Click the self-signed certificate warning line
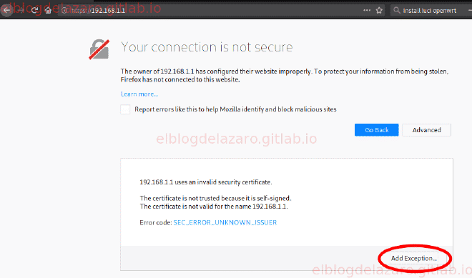This screenshot has width=472, height=278. [215, 198]
